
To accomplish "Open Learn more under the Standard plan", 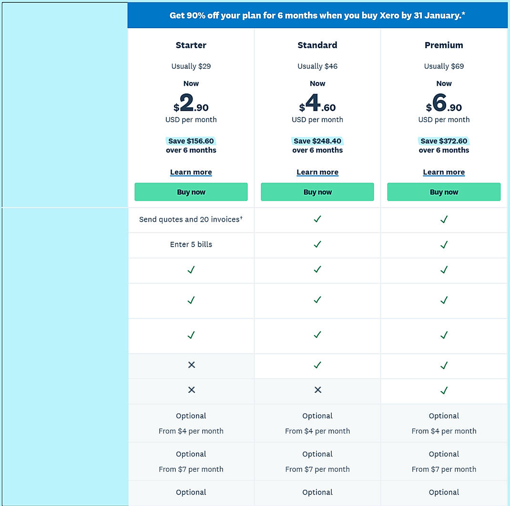I will [x=317, y=172].
